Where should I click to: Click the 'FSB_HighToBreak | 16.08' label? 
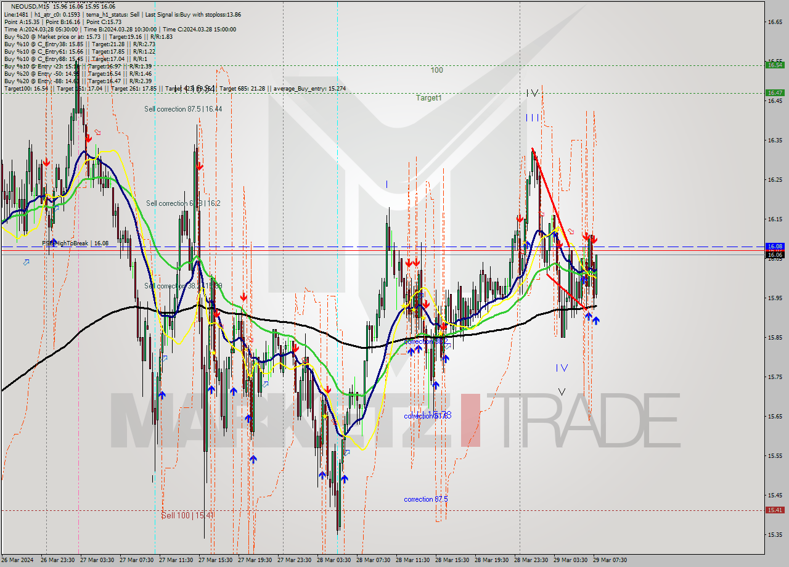pos(75,243)
